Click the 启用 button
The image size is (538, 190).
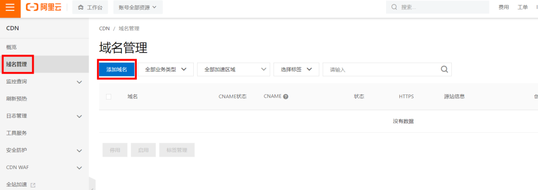pos(143,150)
